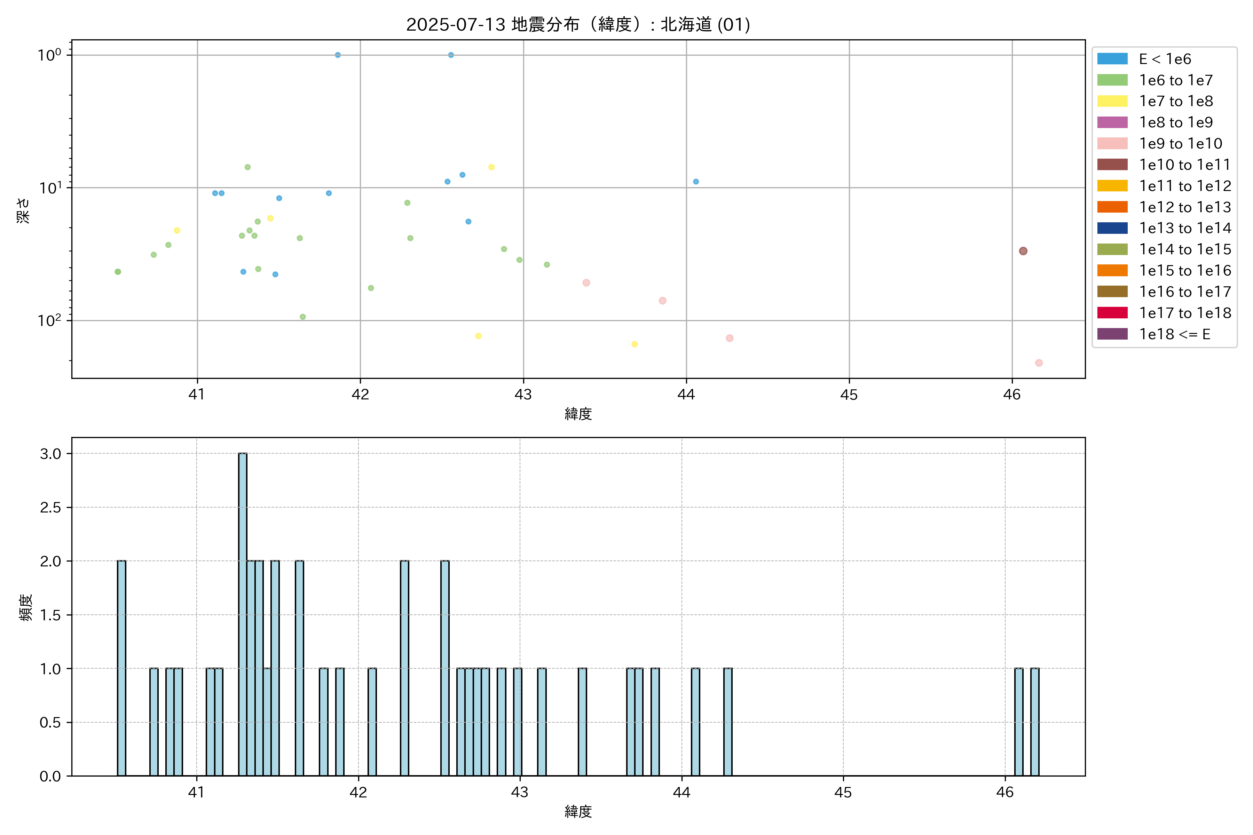
Task: Click the navy 1e13 to 1e14 legend swatch
Action: pos(1112,228)
